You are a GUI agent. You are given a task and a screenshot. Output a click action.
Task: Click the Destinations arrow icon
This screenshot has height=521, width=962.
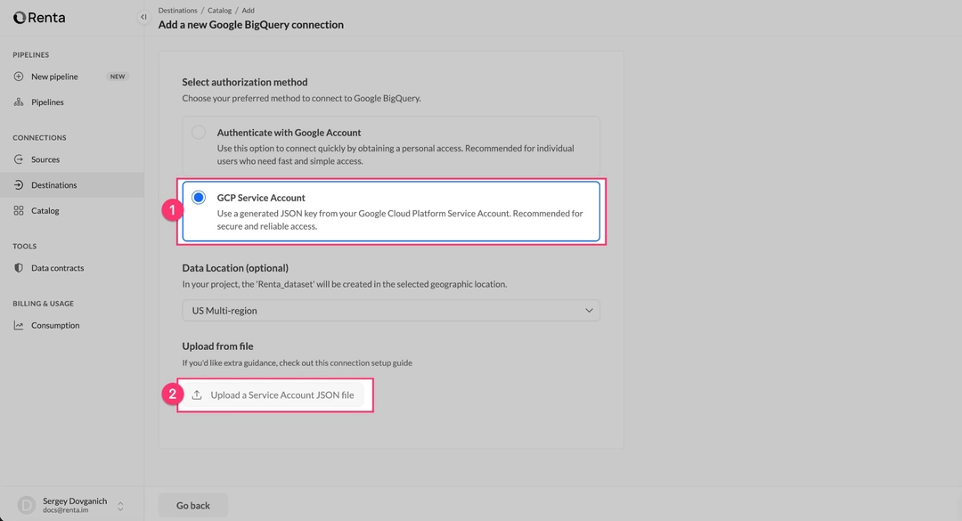[20, 185]
